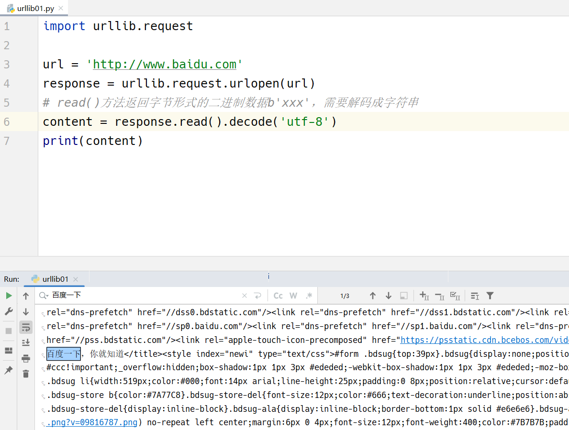Click the search magnifier history icon
This screenshot has height=430, width=569.
click(44, 296)
